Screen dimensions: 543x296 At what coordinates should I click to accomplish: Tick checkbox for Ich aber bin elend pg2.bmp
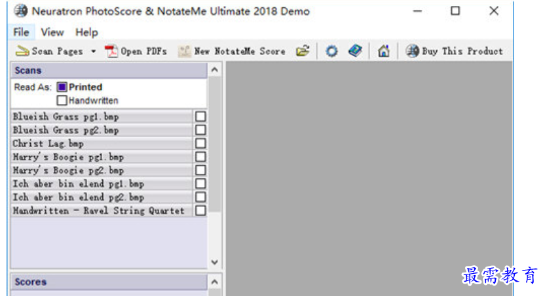200,197
